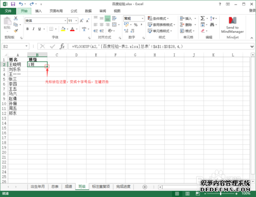Switch to the 数据 Data tab

pos(88,11)
